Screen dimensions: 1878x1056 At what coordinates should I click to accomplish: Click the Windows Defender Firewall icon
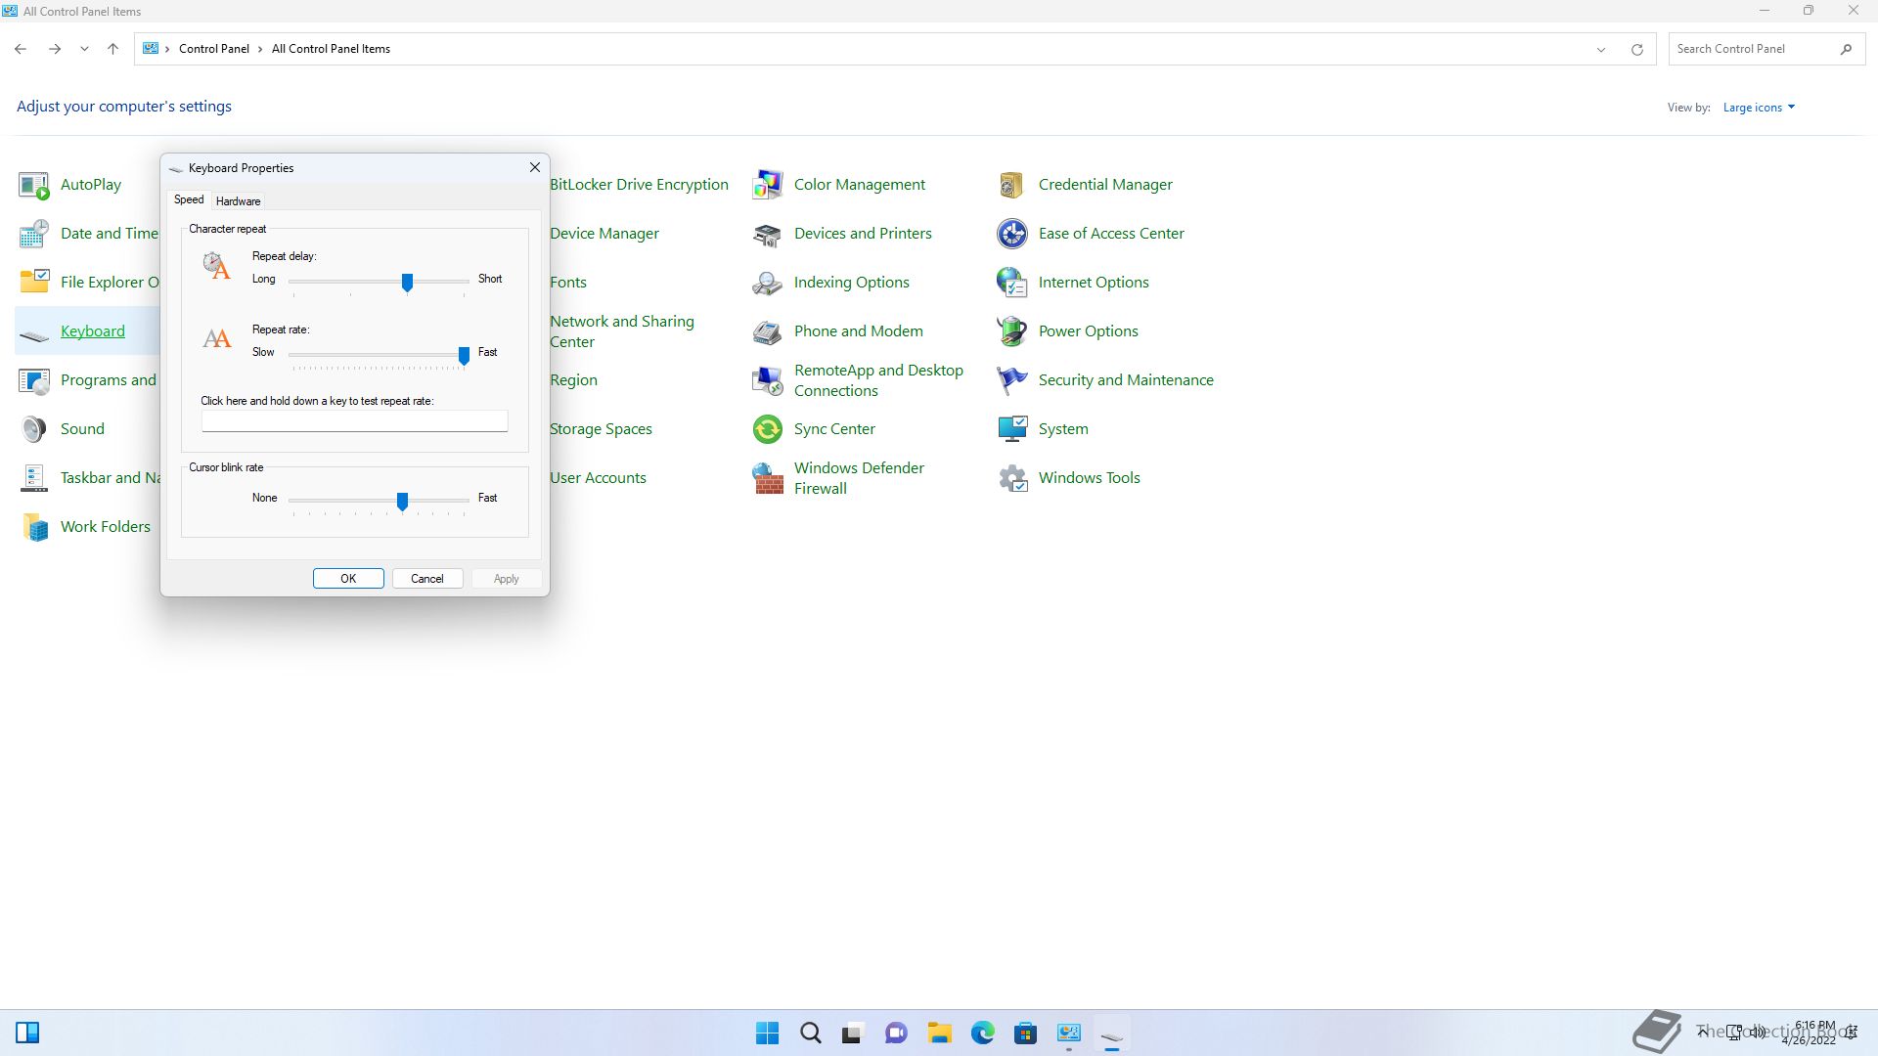[768, 478]
